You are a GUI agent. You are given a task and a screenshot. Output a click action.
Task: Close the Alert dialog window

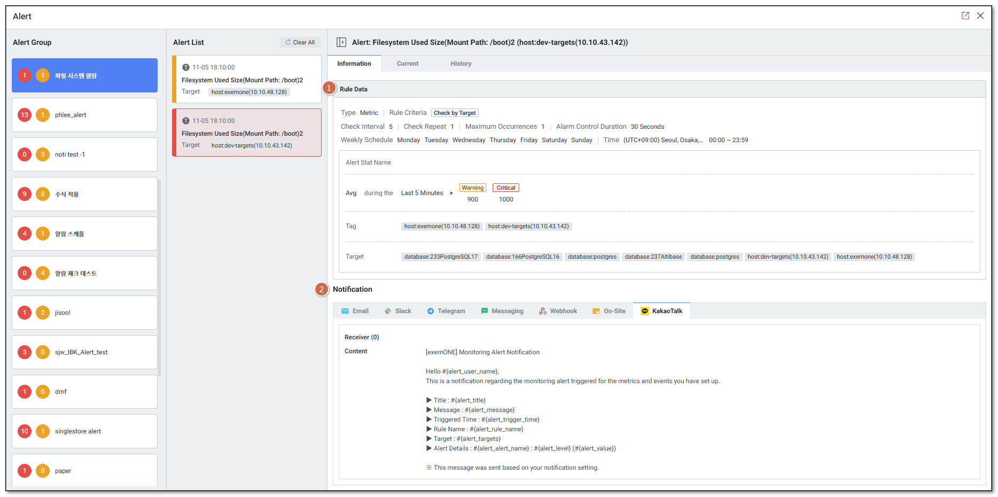(x=980, y=16)
